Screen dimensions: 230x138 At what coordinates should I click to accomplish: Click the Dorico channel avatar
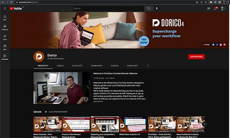39,57
